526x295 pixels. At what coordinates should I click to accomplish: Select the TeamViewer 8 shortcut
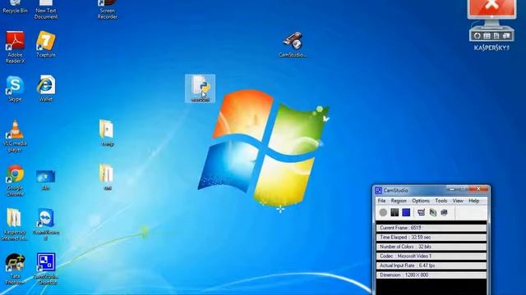pyautogui.click(x=46, y=224)
